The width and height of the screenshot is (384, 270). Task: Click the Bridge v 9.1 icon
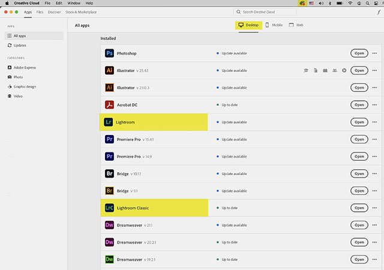(x=109, y=191)
